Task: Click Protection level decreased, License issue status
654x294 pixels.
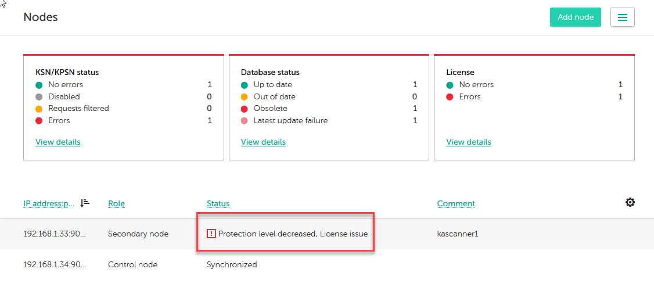Action: point(293,234)
